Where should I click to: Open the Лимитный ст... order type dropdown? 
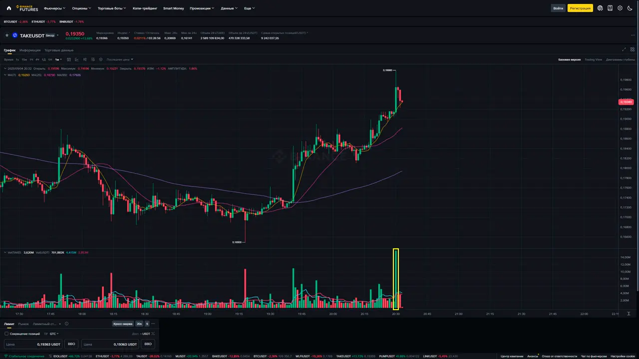(x=47, y=324)
